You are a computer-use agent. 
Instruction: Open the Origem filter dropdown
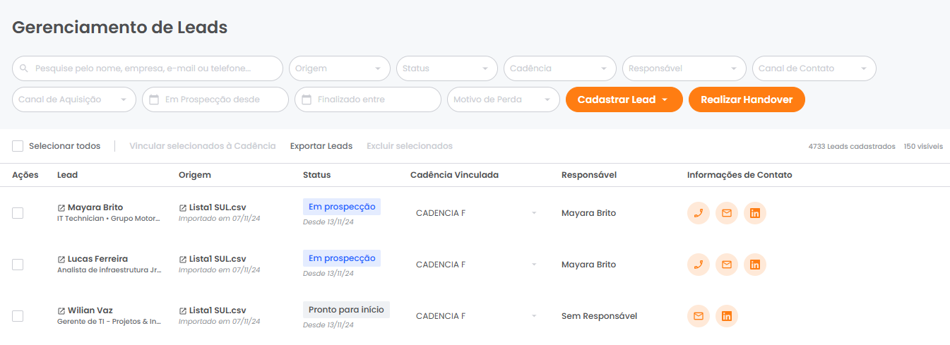click(340, 68)
